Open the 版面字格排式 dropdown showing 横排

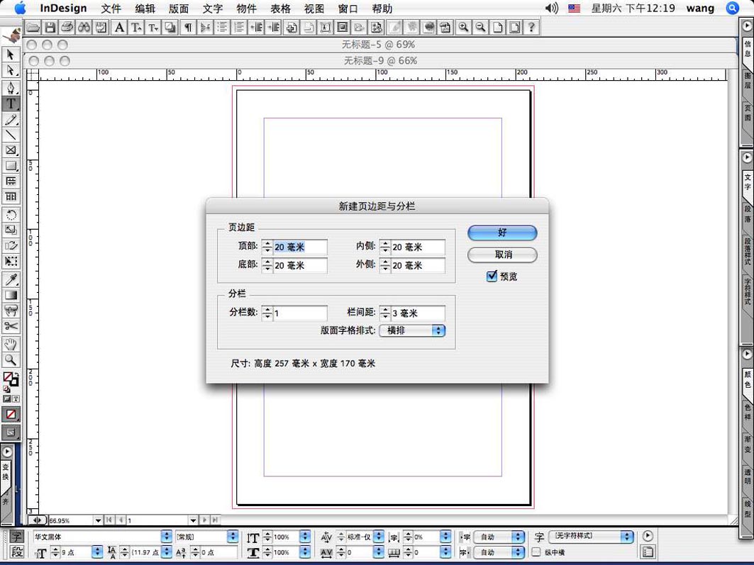[x=412, y=330]
